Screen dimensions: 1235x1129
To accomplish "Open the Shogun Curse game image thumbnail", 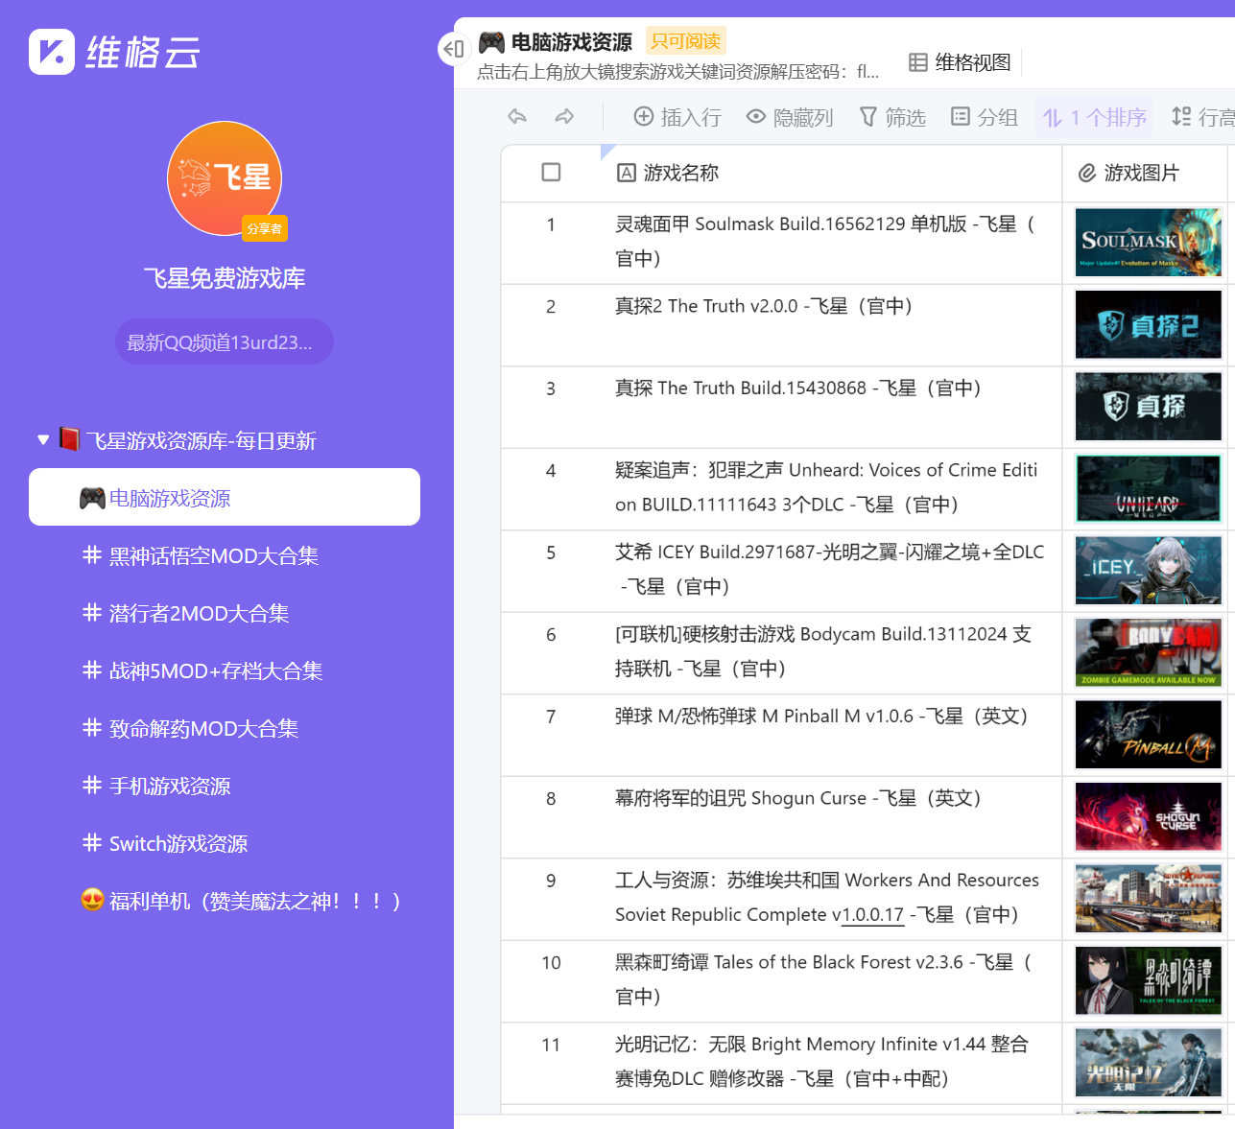I will pyautogui.click(x=1148, y=817).
